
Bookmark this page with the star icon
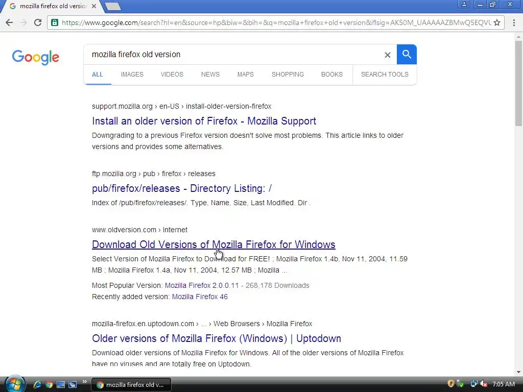tap(496, 22)
